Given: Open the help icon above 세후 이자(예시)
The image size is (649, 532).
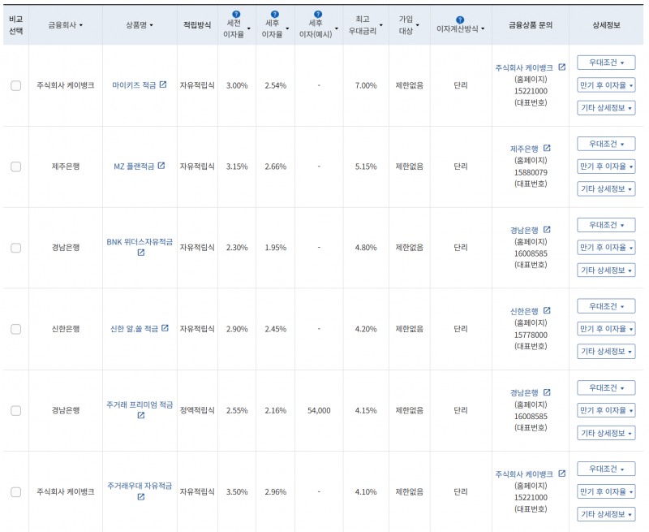Looking at the screenshot, I should [x=318, y=15].
